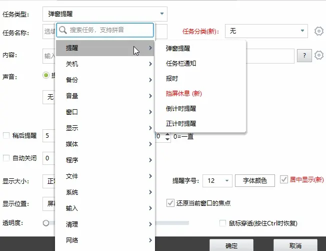Click the 确定 button
This screenshot has width=326, height=251.
231,245
